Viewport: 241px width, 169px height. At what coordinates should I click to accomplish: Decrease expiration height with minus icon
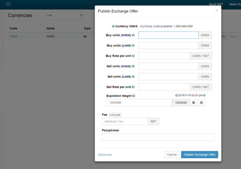pyautogui.click(x=194, y=103)
